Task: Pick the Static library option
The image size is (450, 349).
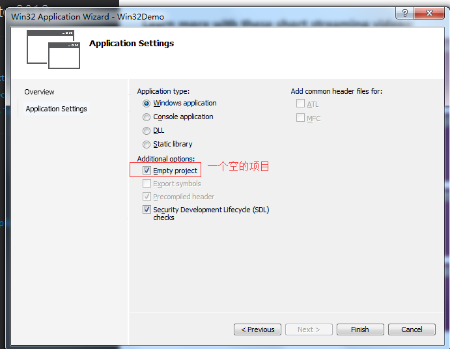Action: click(147, 145)
